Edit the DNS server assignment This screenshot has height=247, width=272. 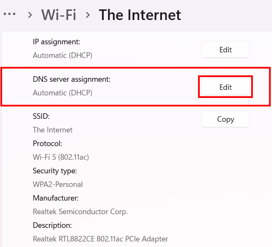pyautogui.click(x=225, y=87)
